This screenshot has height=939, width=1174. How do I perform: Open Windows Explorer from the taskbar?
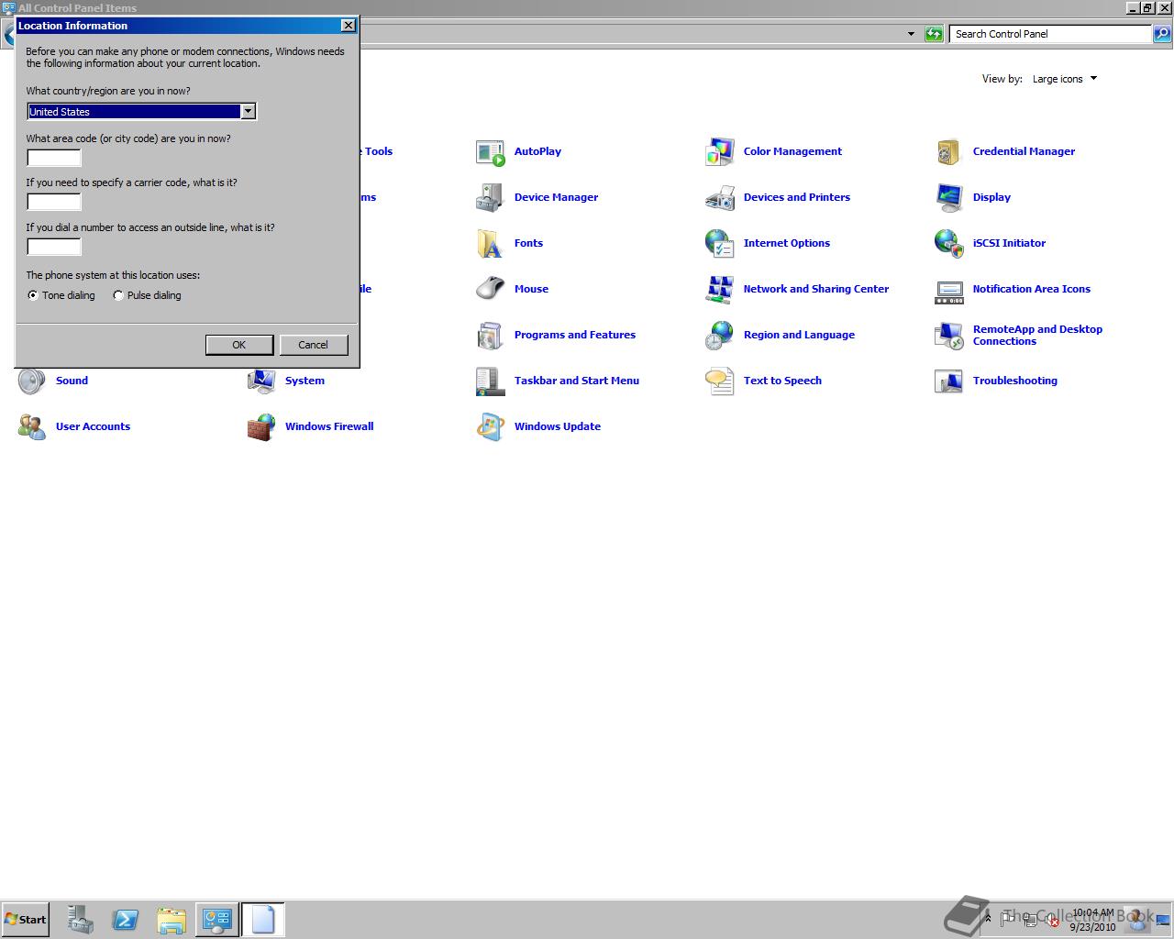click(x=172, y=919)
